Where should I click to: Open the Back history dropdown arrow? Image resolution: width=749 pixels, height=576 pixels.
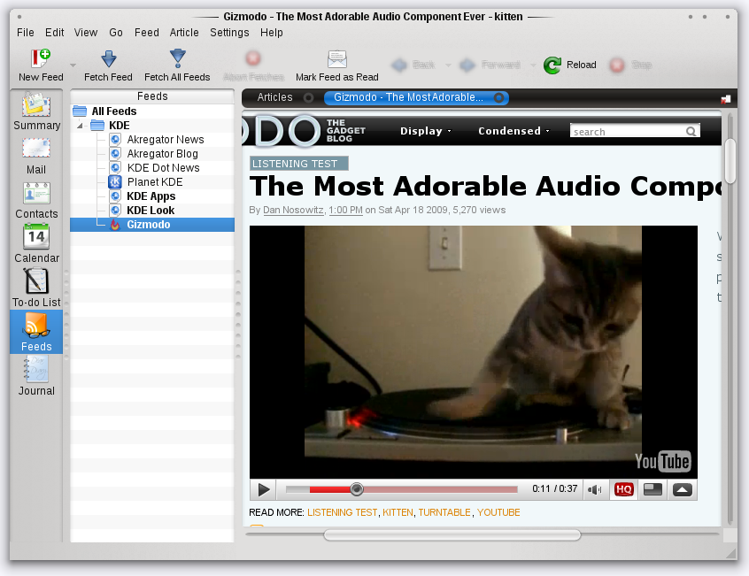[448, 65]
